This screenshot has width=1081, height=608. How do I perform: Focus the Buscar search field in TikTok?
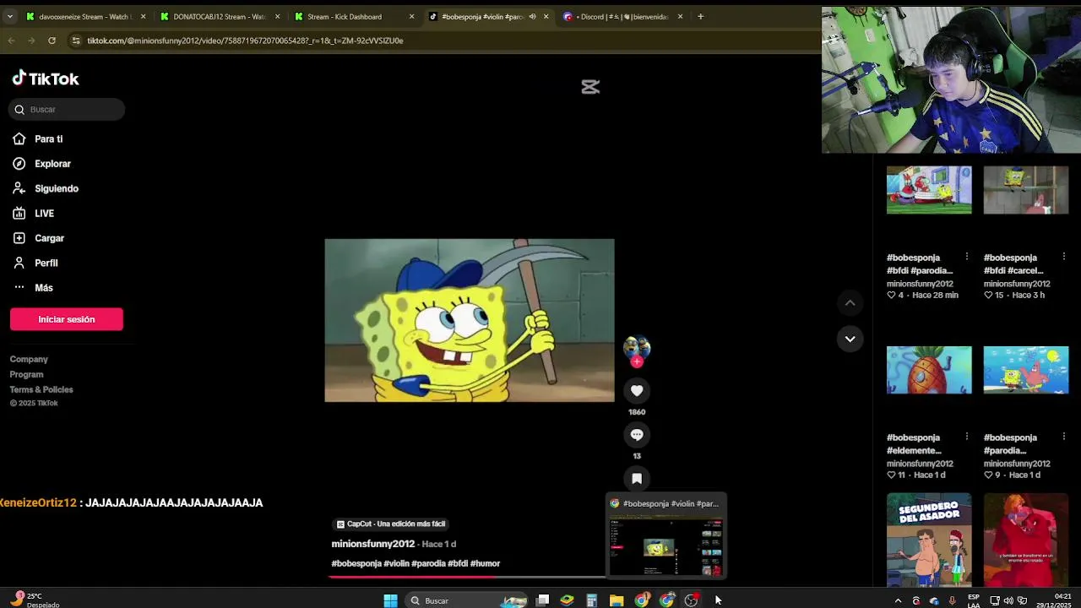click(x=68, y=109)
